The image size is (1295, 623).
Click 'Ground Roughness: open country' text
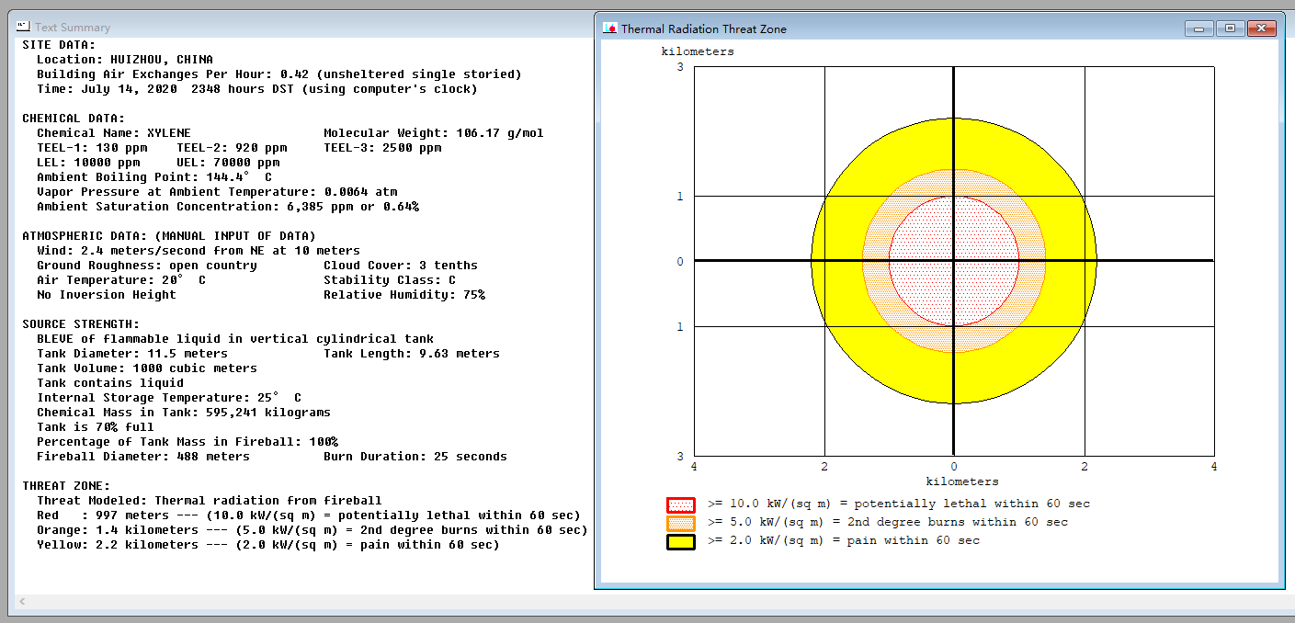pyautogui.click(x=147, y=265)
